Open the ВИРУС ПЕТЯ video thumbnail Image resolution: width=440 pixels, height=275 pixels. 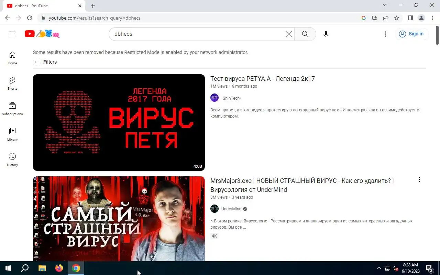coord(119,122)
